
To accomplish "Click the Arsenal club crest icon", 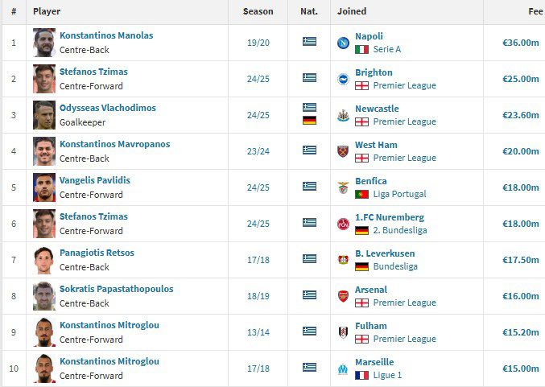I will [x=343, y=296].
